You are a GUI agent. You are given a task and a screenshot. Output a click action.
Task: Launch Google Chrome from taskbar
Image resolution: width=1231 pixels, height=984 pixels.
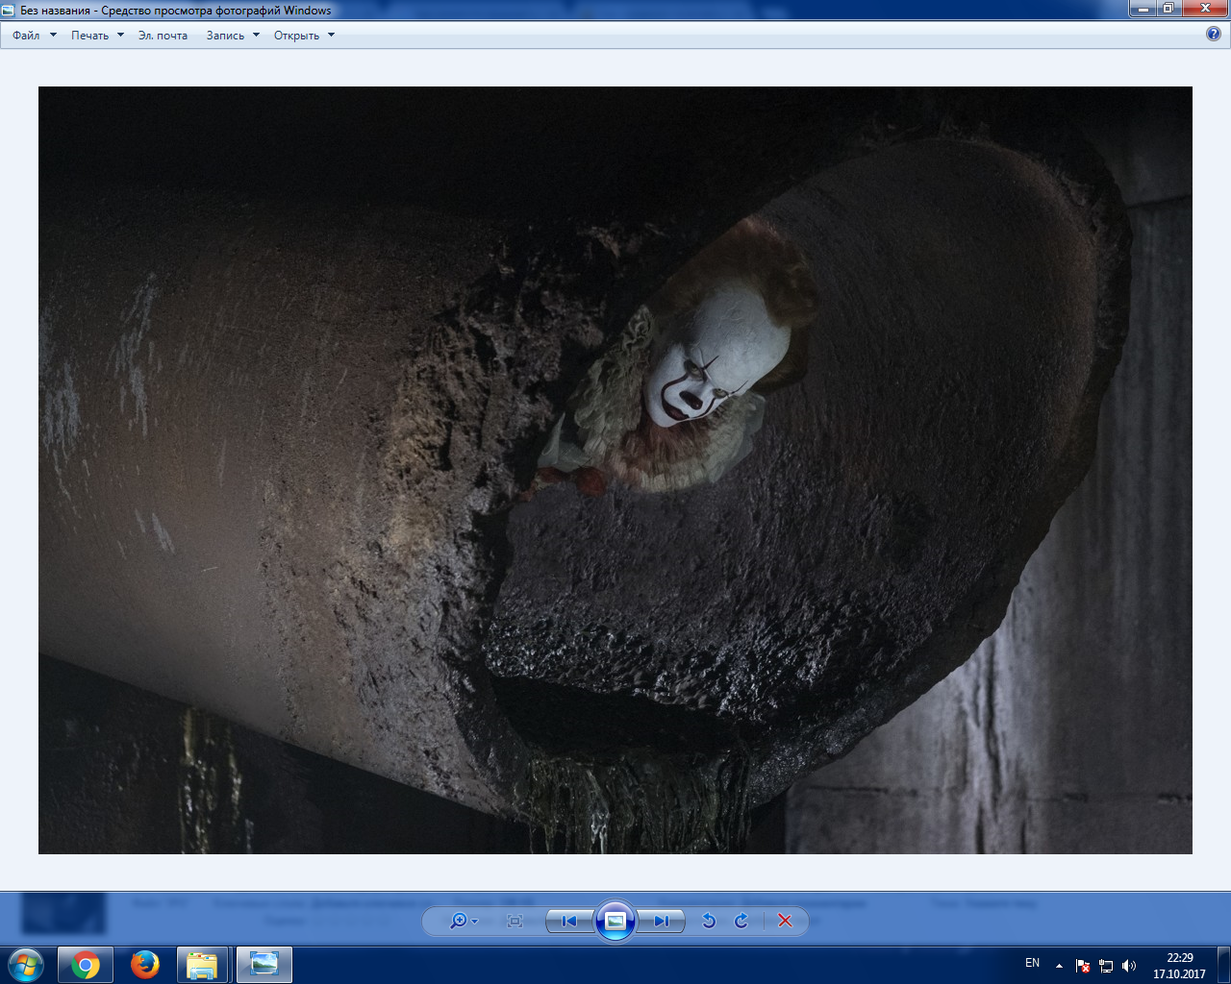point(86,964)
